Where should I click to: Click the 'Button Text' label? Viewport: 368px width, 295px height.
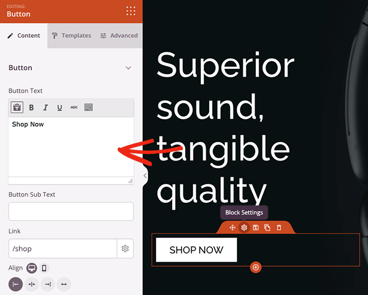tap(26, 91)
